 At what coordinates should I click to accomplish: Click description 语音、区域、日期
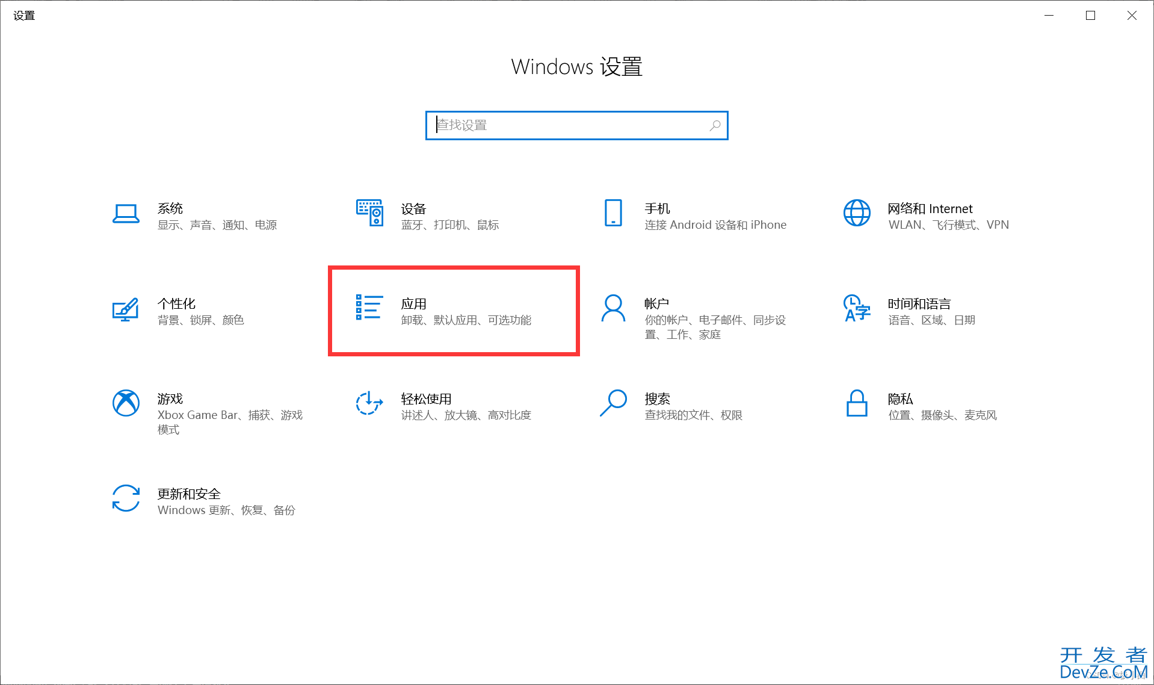[932, 320]
